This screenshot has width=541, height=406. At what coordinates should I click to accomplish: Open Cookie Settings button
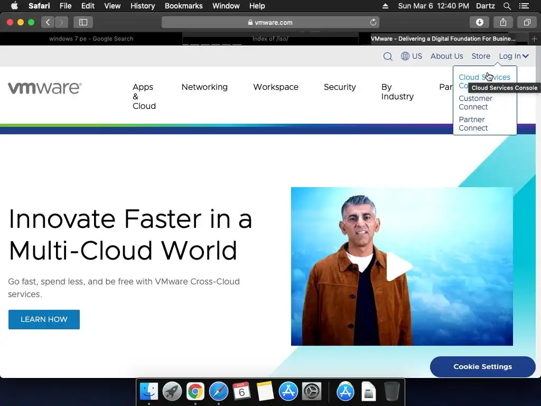click(x=483, y=367)
